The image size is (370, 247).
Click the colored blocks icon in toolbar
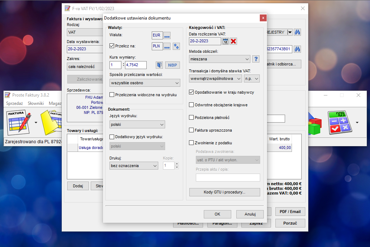click(x=315, y=124)
